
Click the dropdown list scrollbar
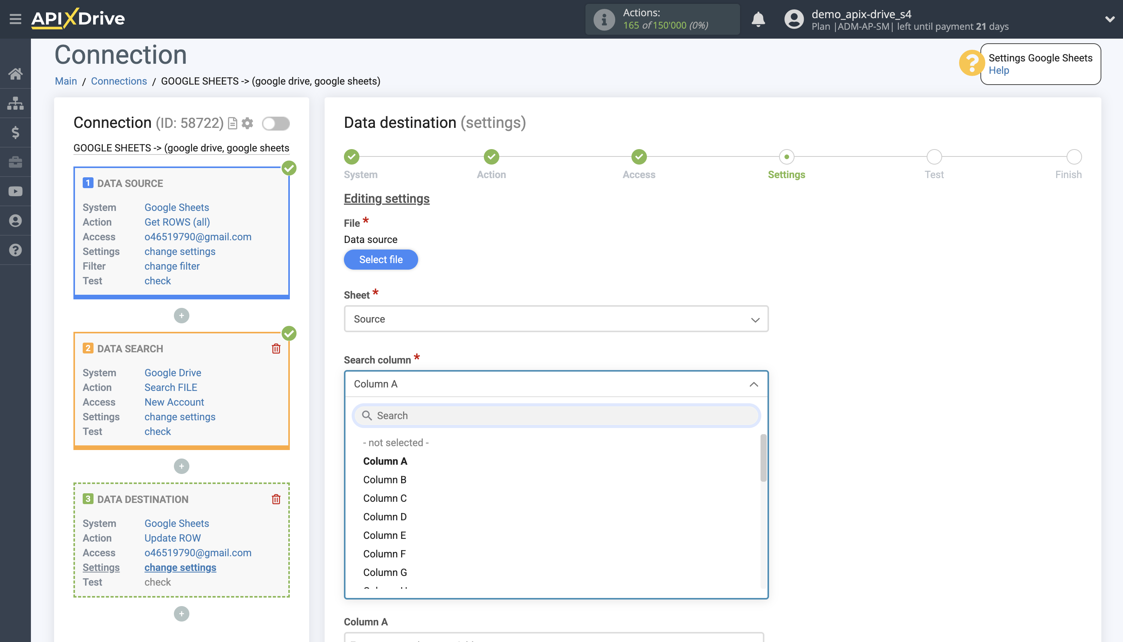(763, 458)
